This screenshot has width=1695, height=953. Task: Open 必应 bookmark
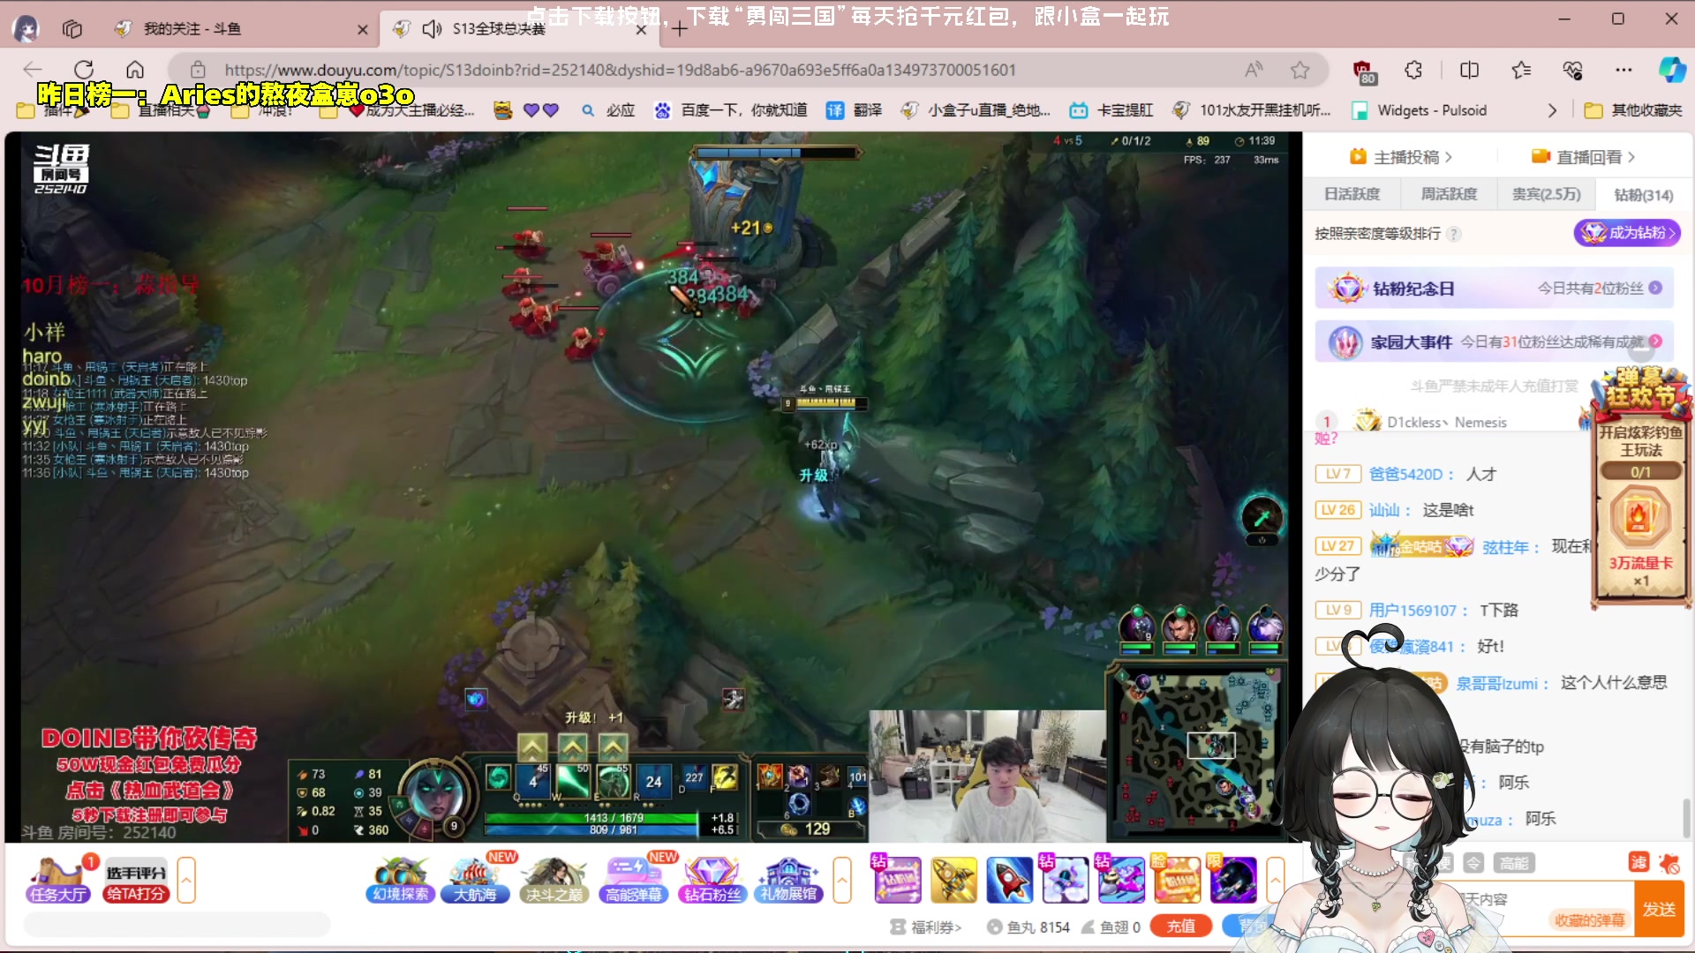pyautogui.click(x=608, y=110)
